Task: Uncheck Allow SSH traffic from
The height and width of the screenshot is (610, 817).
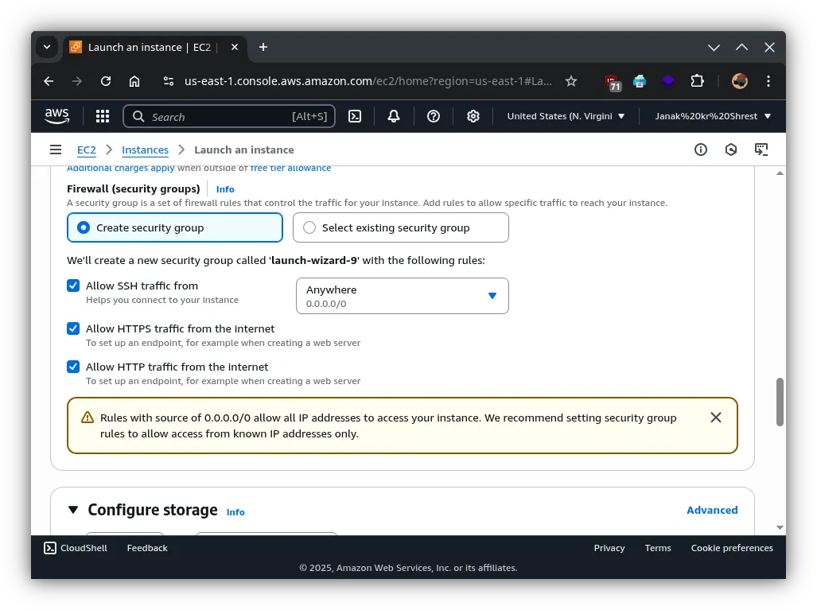Action: click(73, 286)
